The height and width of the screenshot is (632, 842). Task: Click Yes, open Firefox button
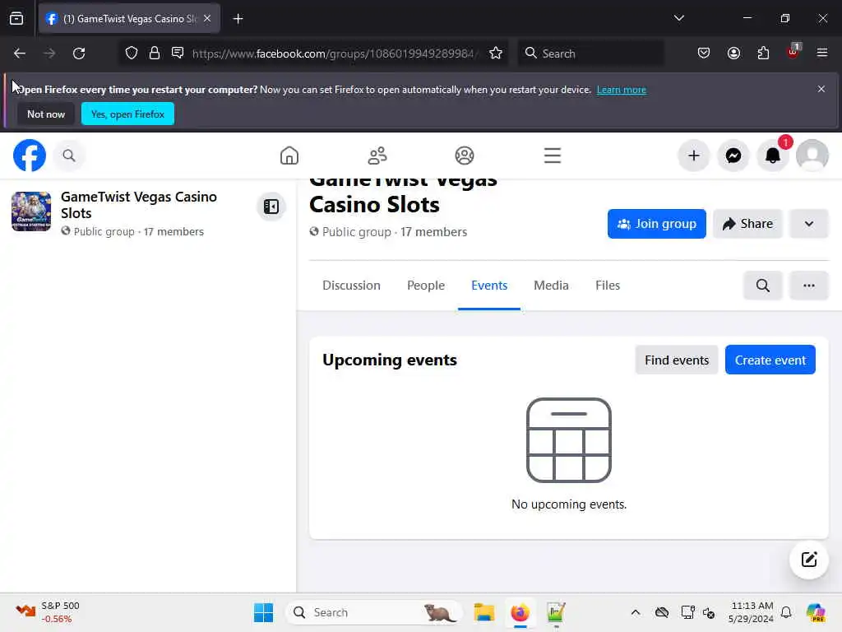tap(127, 114)
